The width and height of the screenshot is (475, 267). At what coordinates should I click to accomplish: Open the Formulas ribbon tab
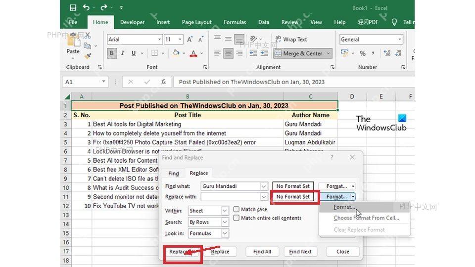(x=235, y=22)
